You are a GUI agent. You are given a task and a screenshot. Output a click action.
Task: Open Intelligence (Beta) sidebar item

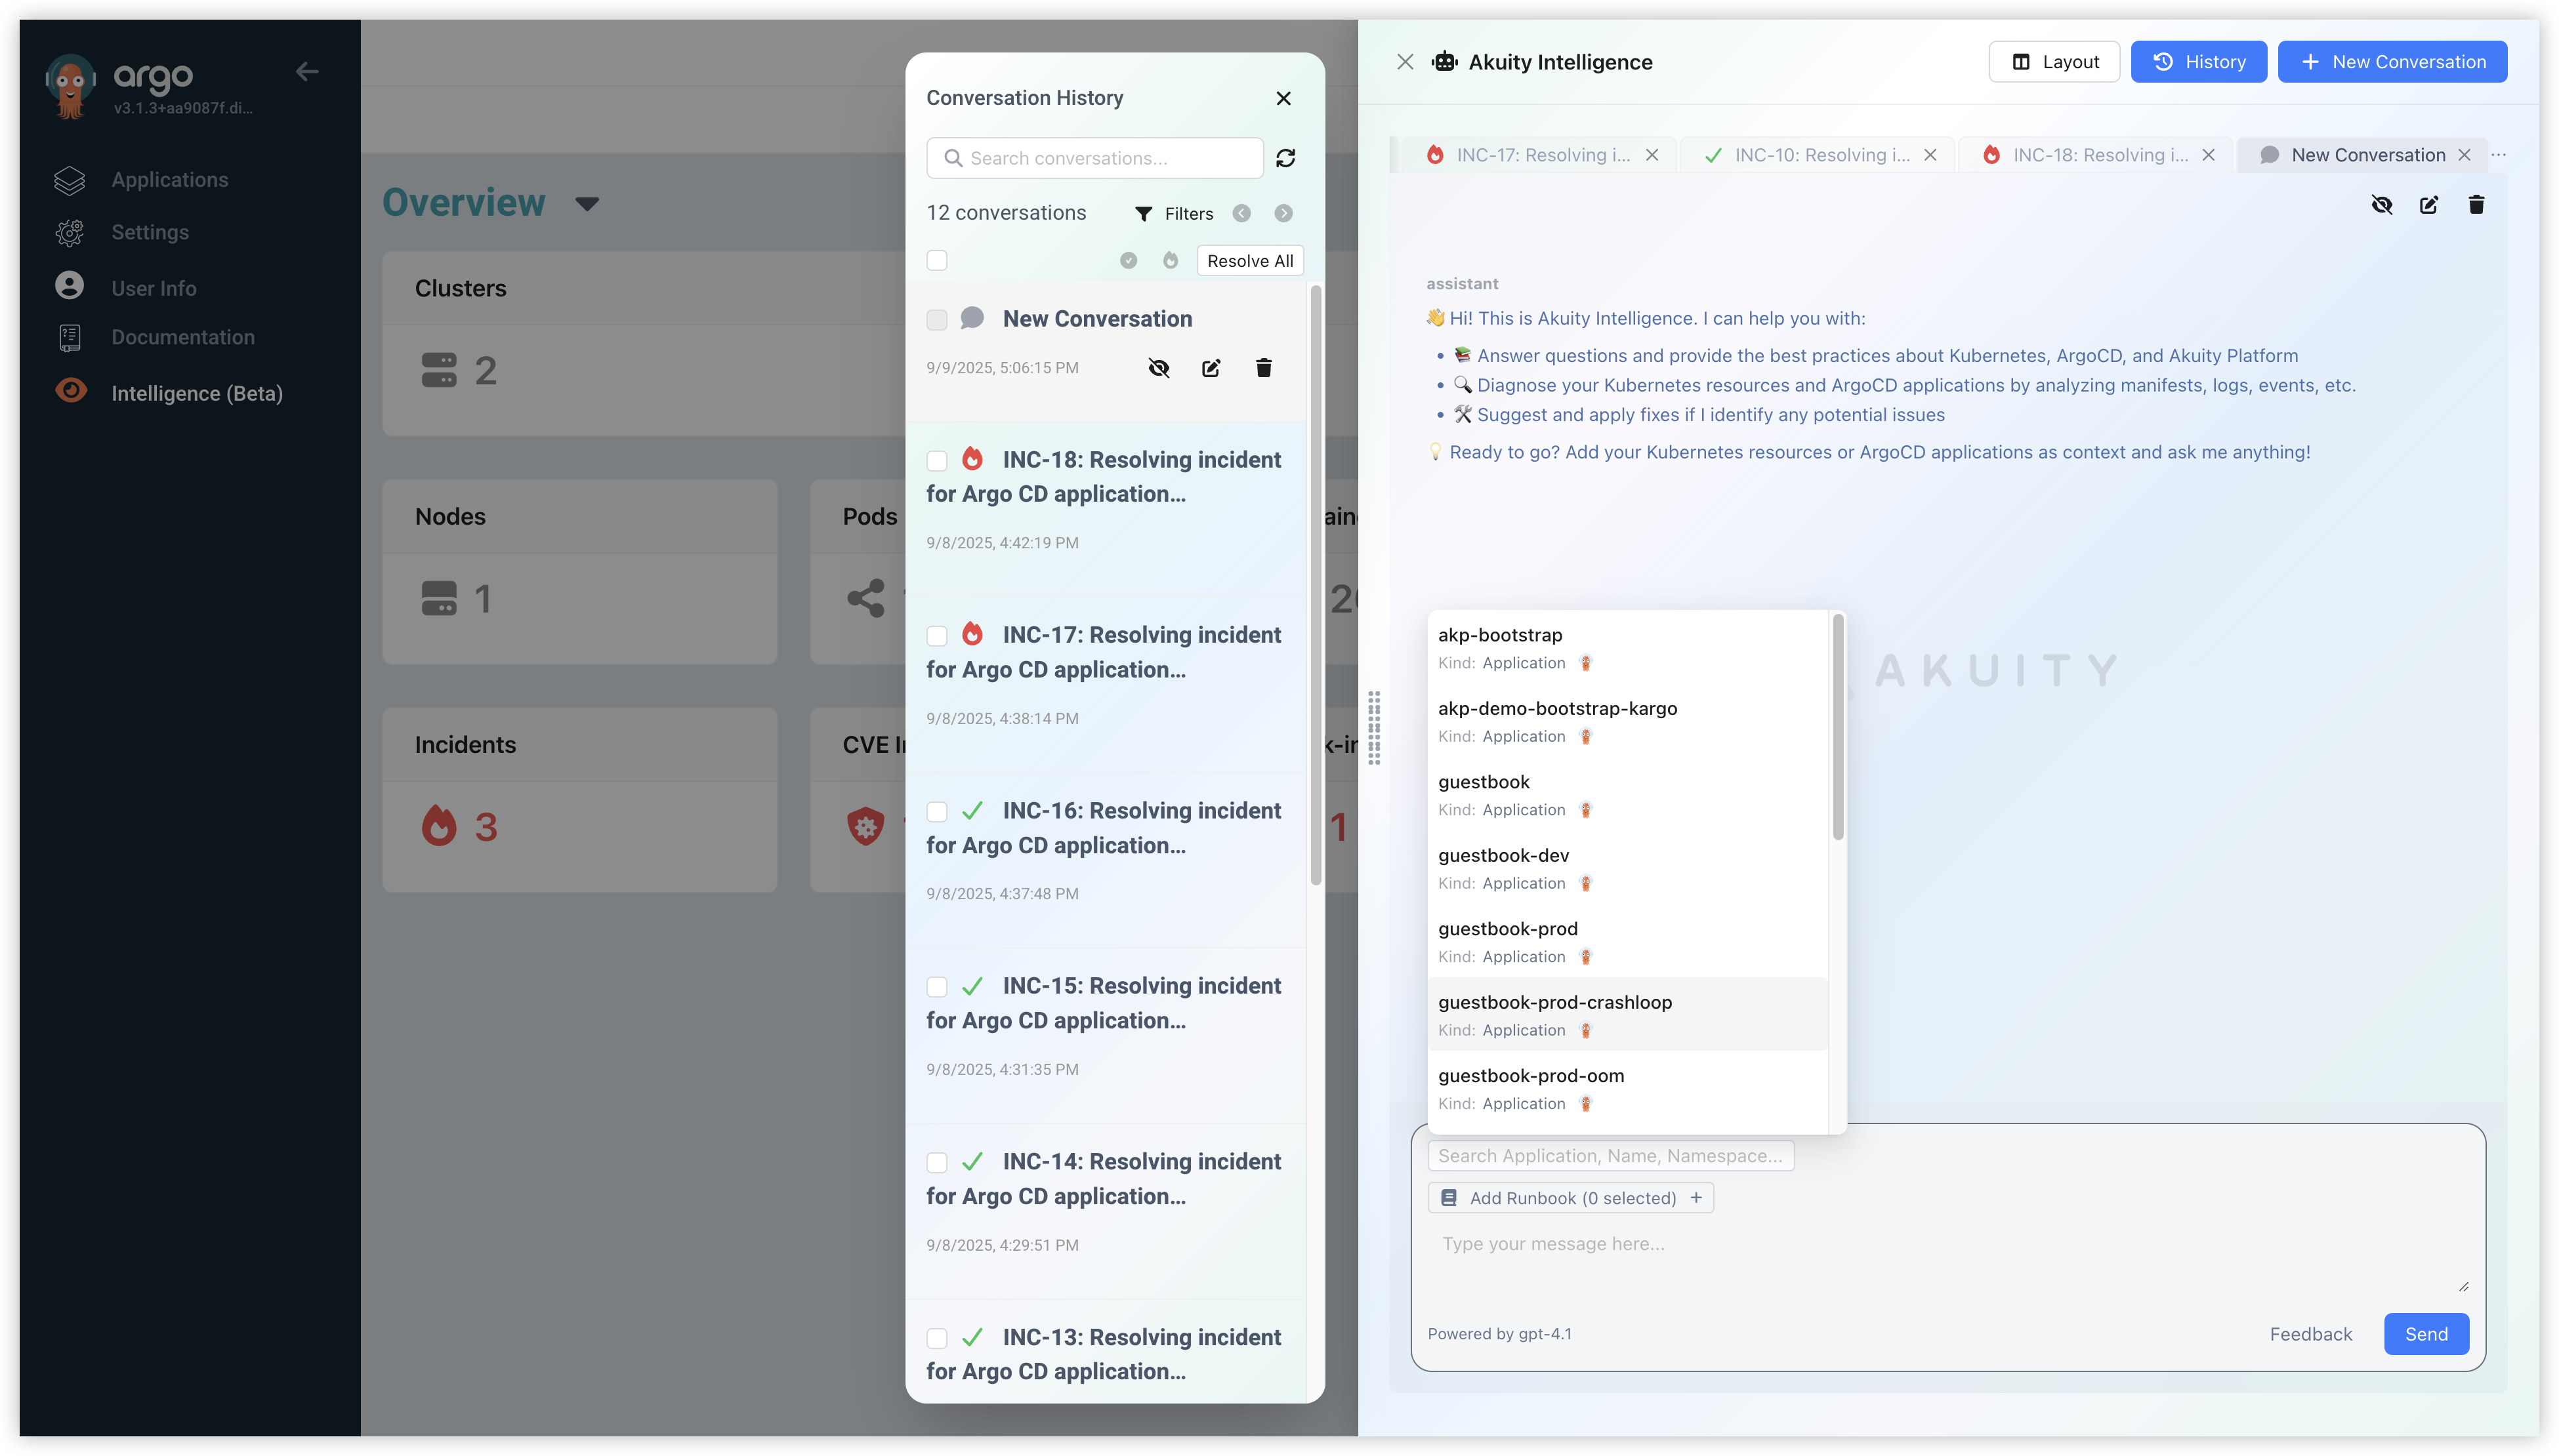196,393
